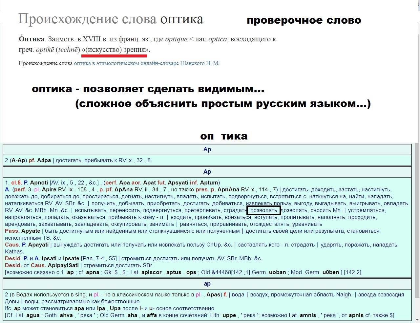Screen dimensions: 420x323
Task: Select the form 'Apsyati'
Action: (178, 183)
